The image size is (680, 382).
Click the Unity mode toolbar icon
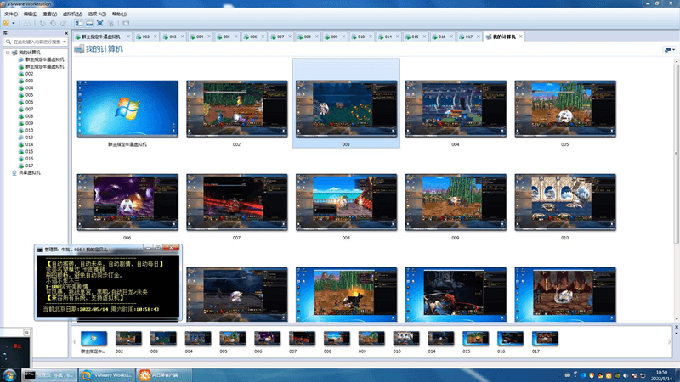[111, 24]
